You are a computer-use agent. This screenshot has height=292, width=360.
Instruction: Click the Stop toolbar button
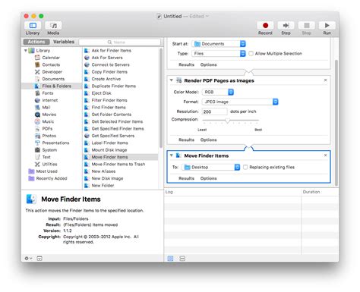pyautogui.click(x=306, y=26)
